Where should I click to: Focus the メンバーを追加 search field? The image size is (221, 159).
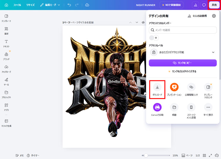coord(183,30)
